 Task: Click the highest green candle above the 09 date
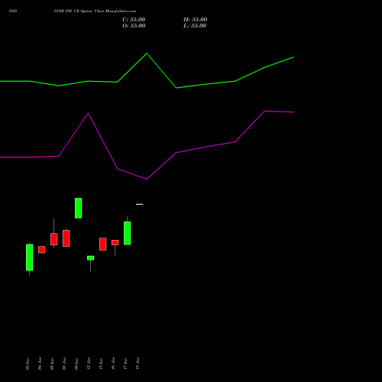[79, 208]
